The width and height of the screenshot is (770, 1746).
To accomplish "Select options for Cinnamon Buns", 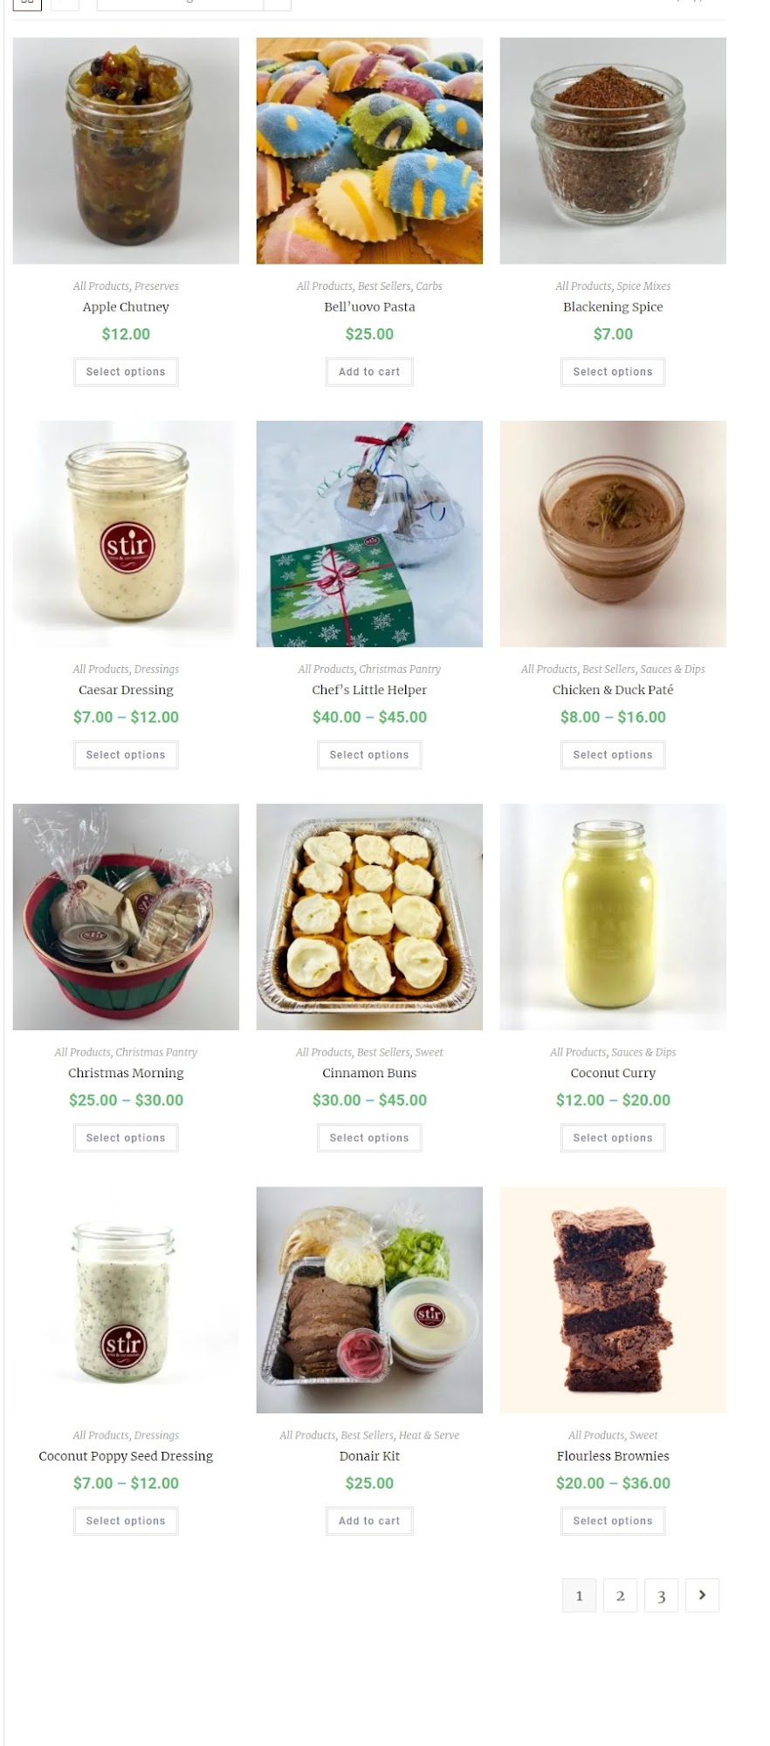I will (369, 1138).
